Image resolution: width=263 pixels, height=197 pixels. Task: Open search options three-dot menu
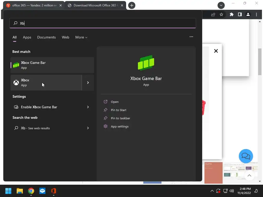[191, 37]
